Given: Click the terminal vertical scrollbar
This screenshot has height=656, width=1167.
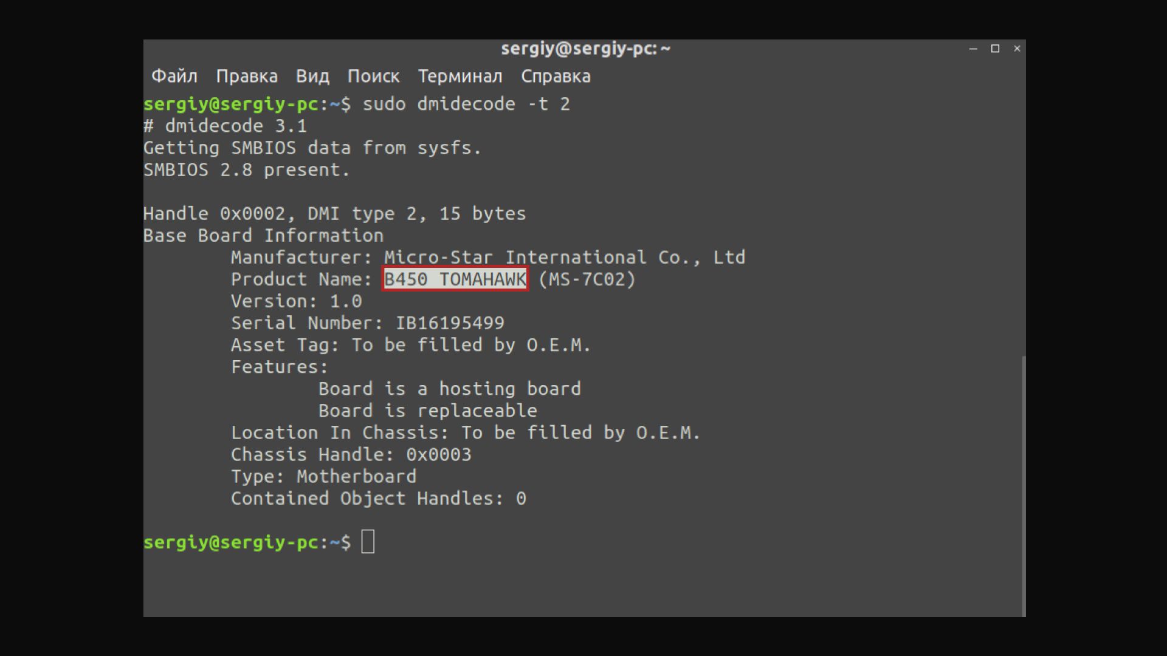Looking at the screenshot, I should pos(1024,486).
